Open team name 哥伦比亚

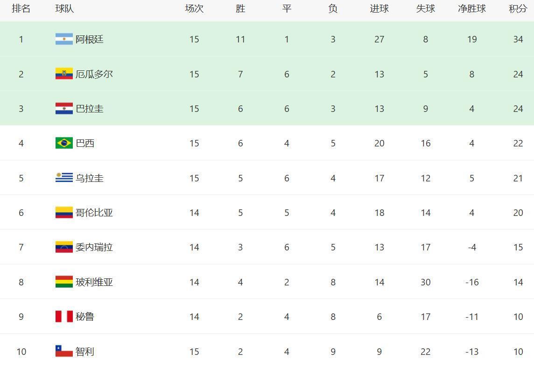point(94,213)
